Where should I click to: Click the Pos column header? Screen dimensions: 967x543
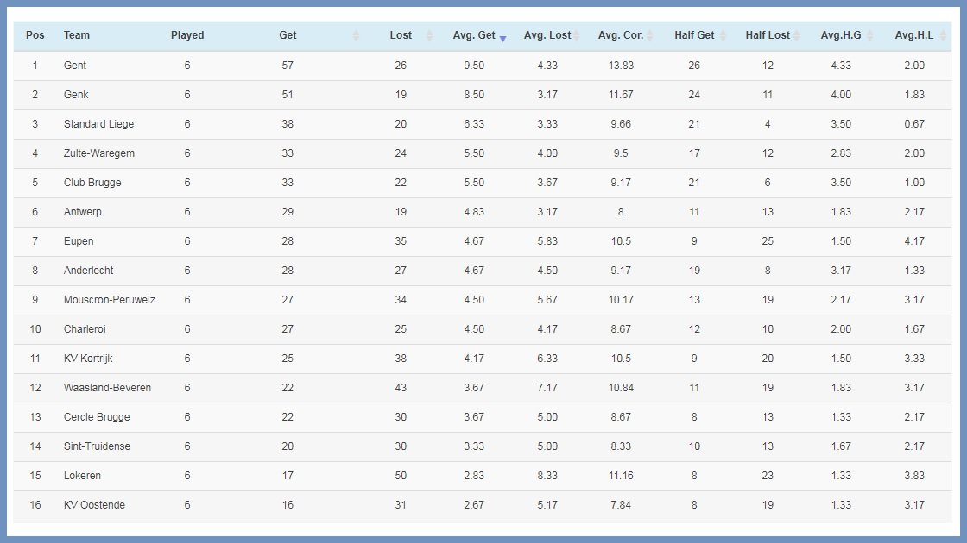pos(35,35)
